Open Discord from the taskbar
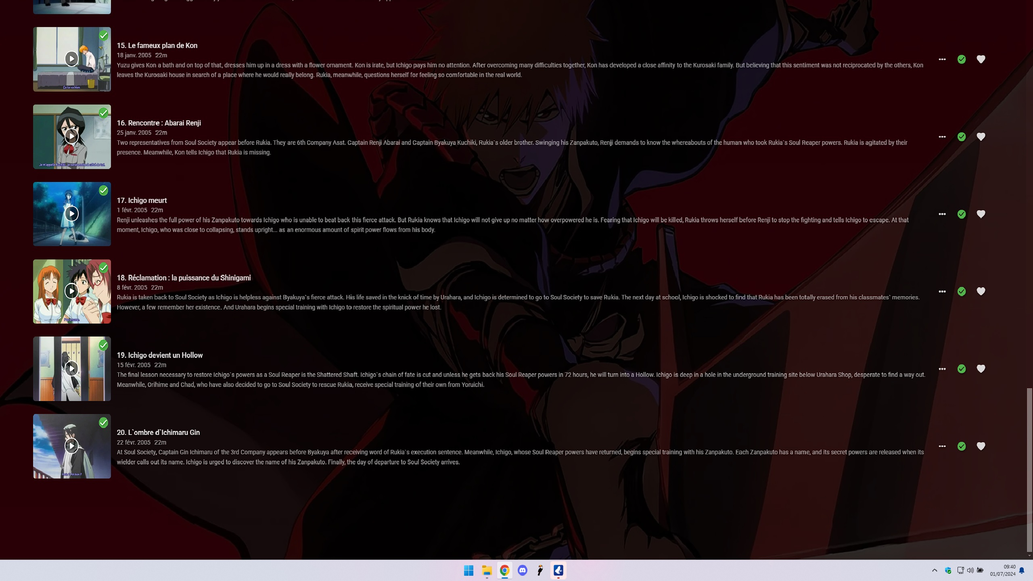The height and width of the screenshot is (581, 1033). [x=523, y=571]
